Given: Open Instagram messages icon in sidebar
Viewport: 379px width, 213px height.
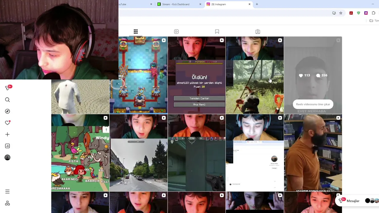Looking at the screenshot, I should pyautogui.click(x=7, y=88).
